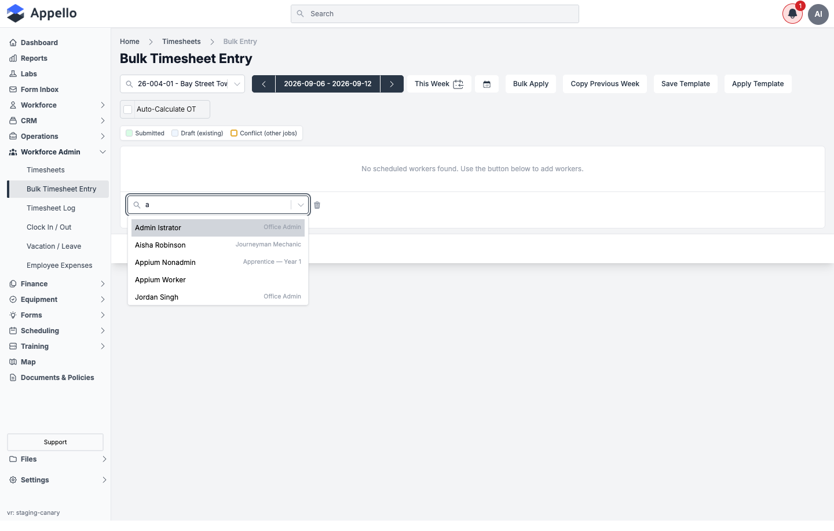This screenshot has width=834, height=531.
Task: Toggle the Auto-Calculate OT checkbox
Action: pos(128,109)
